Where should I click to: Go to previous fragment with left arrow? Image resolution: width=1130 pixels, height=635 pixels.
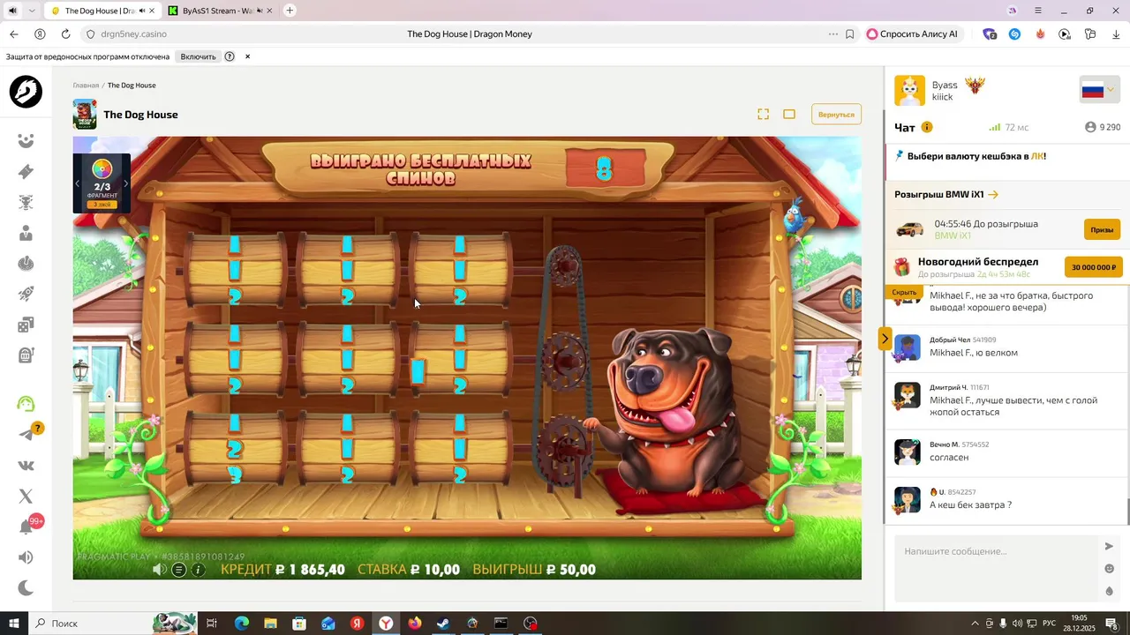tap(78, 183)
